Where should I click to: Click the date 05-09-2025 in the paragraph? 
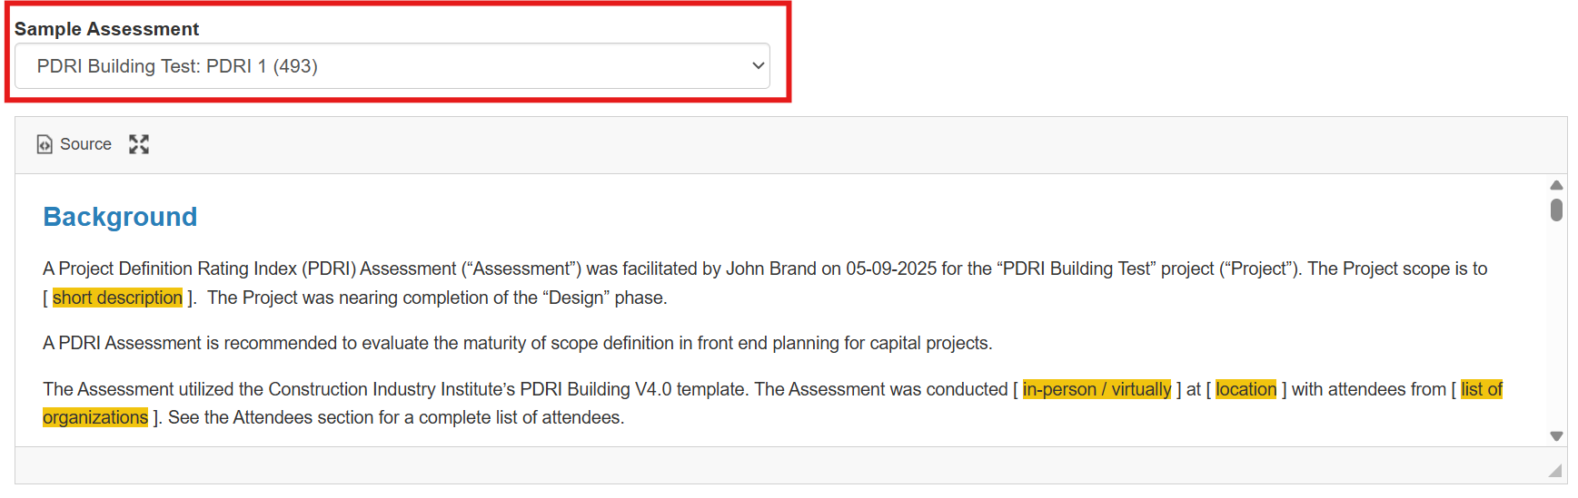click(x=891, y=269)
